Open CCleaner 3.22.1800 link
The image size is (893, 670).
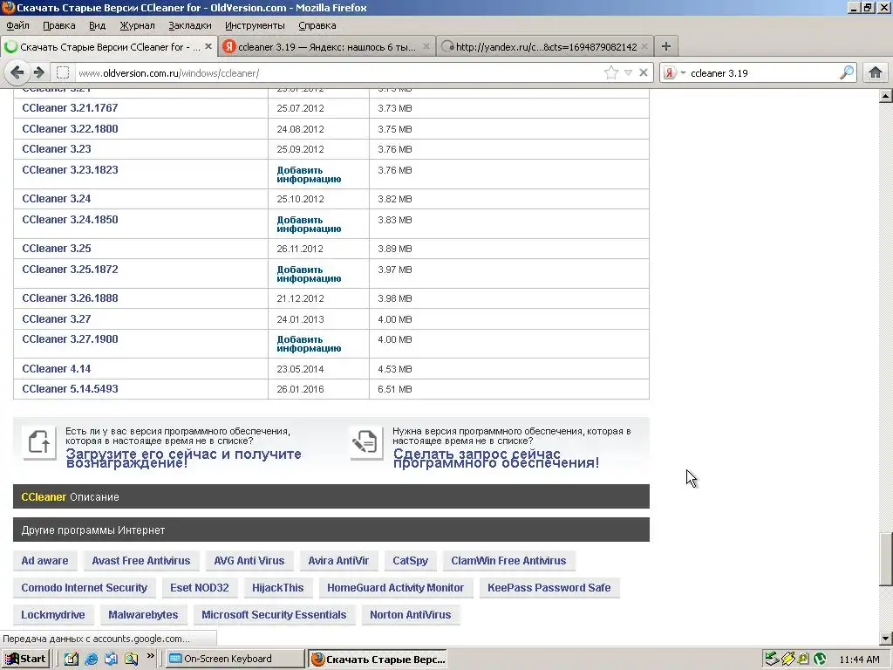click(x=70, y=129)
